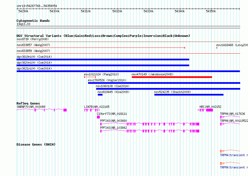Click the red nsv833857 loss line
Viewport: 248px width, 176px height.
tap(101, 47)
